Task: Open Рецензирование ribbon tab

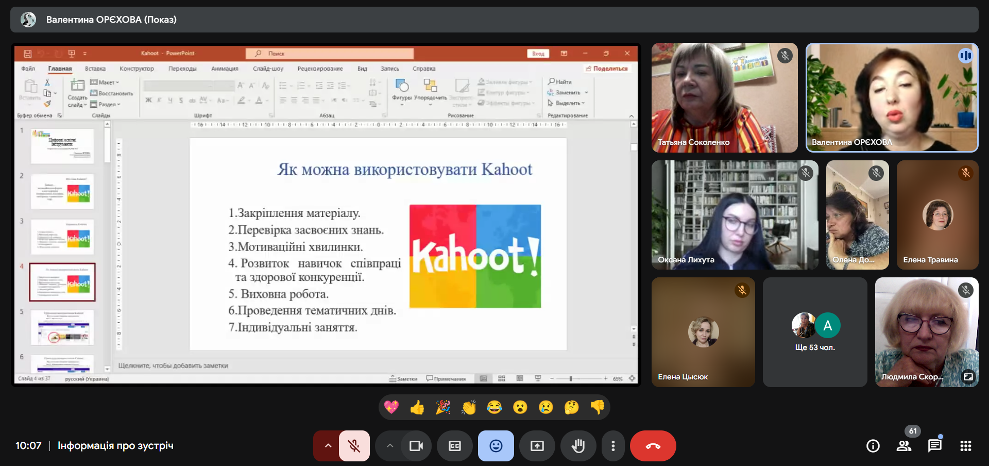Action: point(320,69)
